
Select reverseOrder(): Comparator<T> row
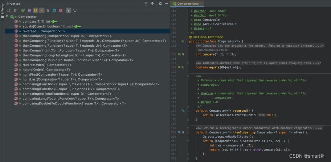(87, 65)
